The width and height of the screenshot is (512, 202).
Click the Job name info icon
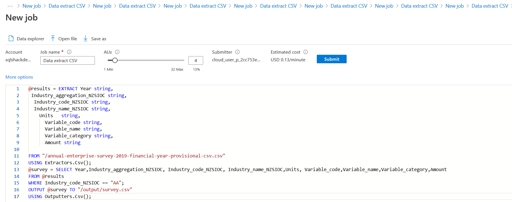pos(69,52)
